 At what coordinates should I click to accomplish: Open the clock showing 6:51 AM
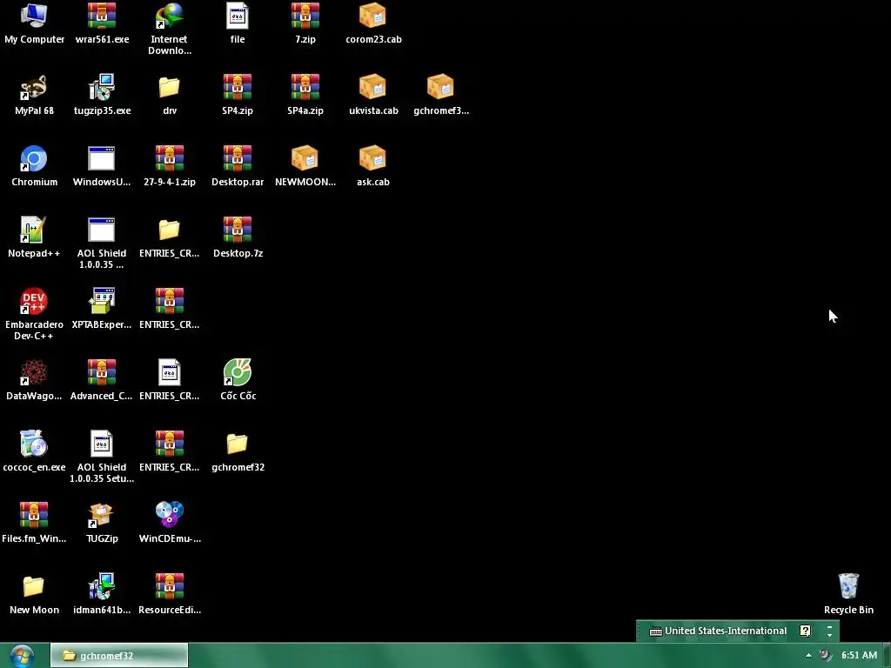(x=859, y=656)
